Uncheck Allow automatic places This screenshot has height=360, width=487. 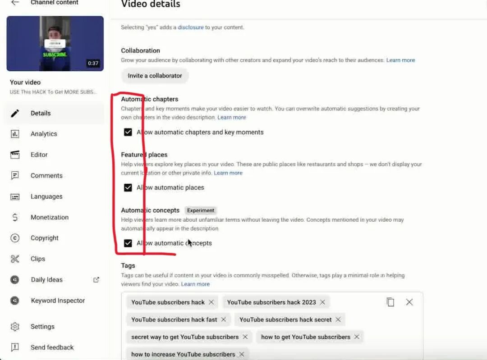coord(128,187)
